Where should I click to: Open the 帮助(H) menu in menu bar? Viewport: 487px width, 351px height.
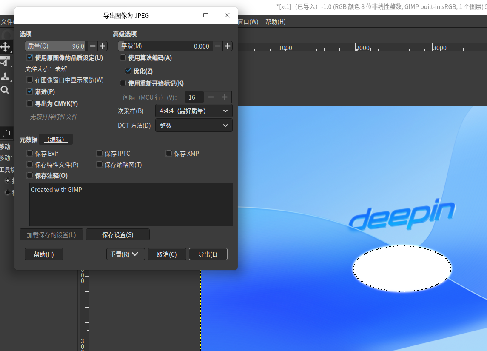coord(275,22)
